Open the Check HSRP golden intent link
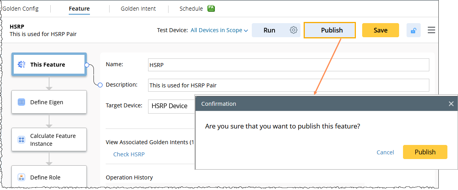The image size is (458, 190). [129, 154]
